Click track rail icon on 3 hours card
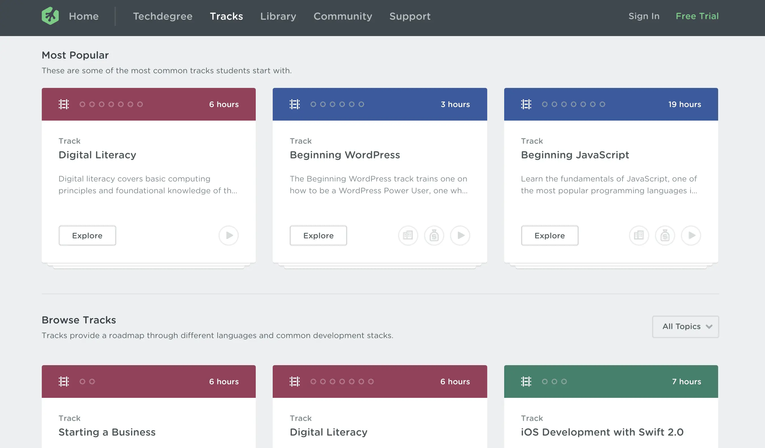 tap(294, 104)
